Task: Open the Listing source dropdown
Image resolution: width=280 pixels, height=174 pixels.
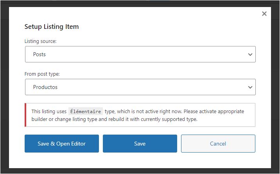Action: tap(140, 54)
